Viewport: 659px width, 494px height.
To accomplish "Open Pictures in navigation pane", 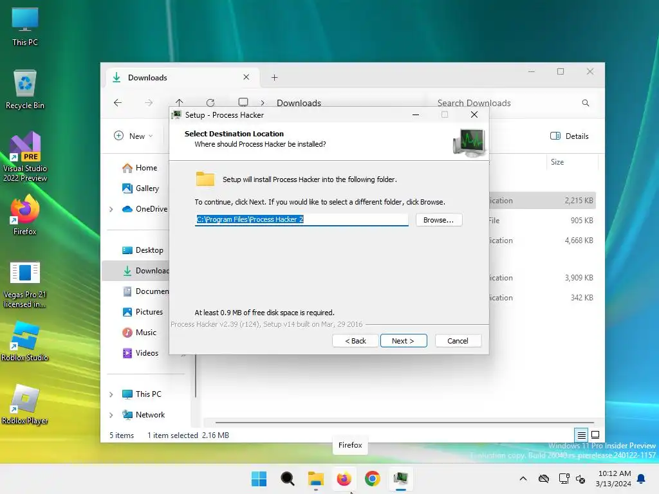I will (142, 312).
